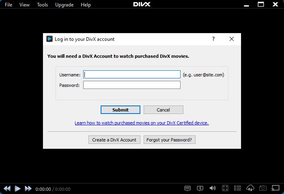The height and width of the screenshot is (194, 284).
Task: Click the dialog help question mark
Action: (213, 39)
